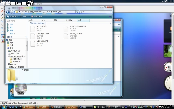The width and height of the screenshot is (174, 109).
Task: Switch to Java Aut... taskbar window
Action: pyautogui.click(x=70, y=107)
